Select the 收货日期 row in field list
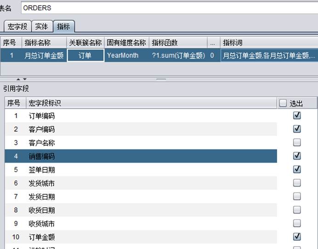This screenshot has height=249, width=318. click(138, 210)
